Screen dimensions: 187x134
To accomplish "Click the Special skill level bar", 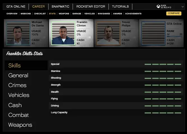I will click(163, 64).
